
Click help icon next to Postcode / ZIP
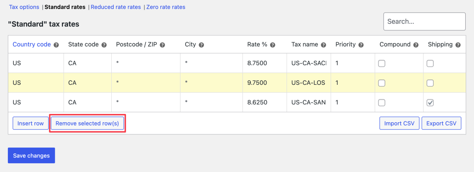[162, 45]
